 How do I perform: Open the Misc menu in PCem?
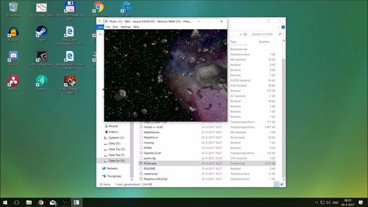pos(136,27)
